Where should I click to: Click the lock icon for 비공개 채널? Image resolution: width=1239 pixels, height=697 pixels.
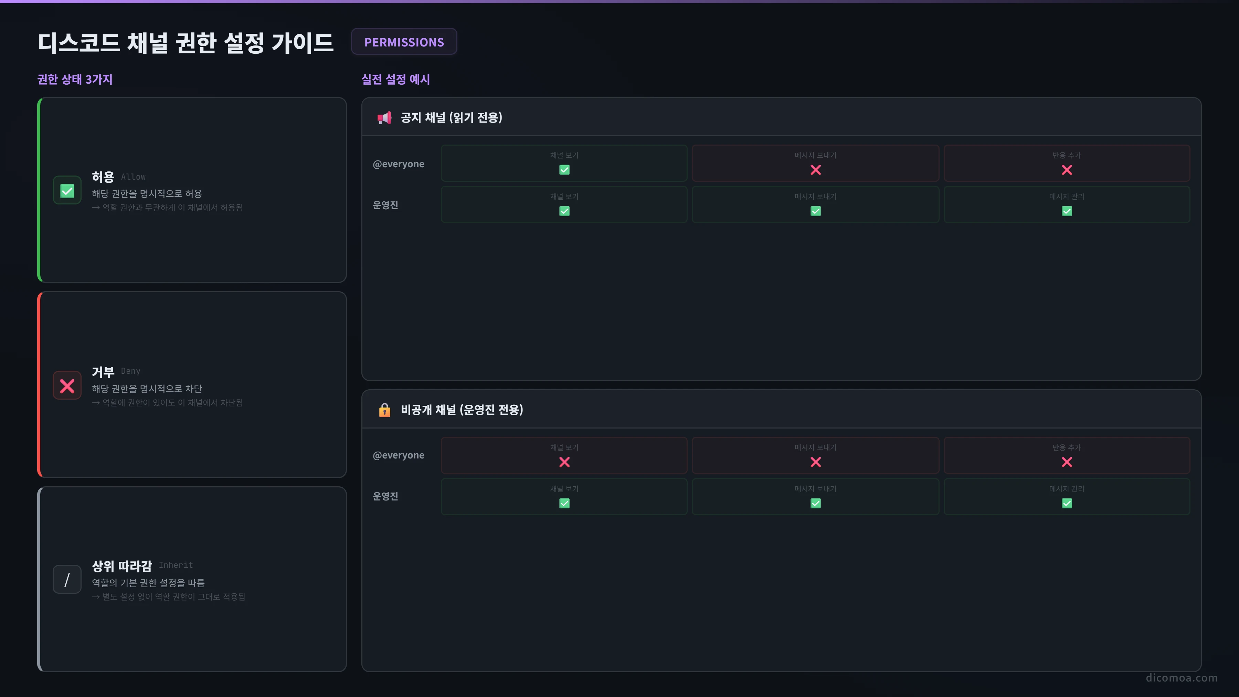pos(384,410)
